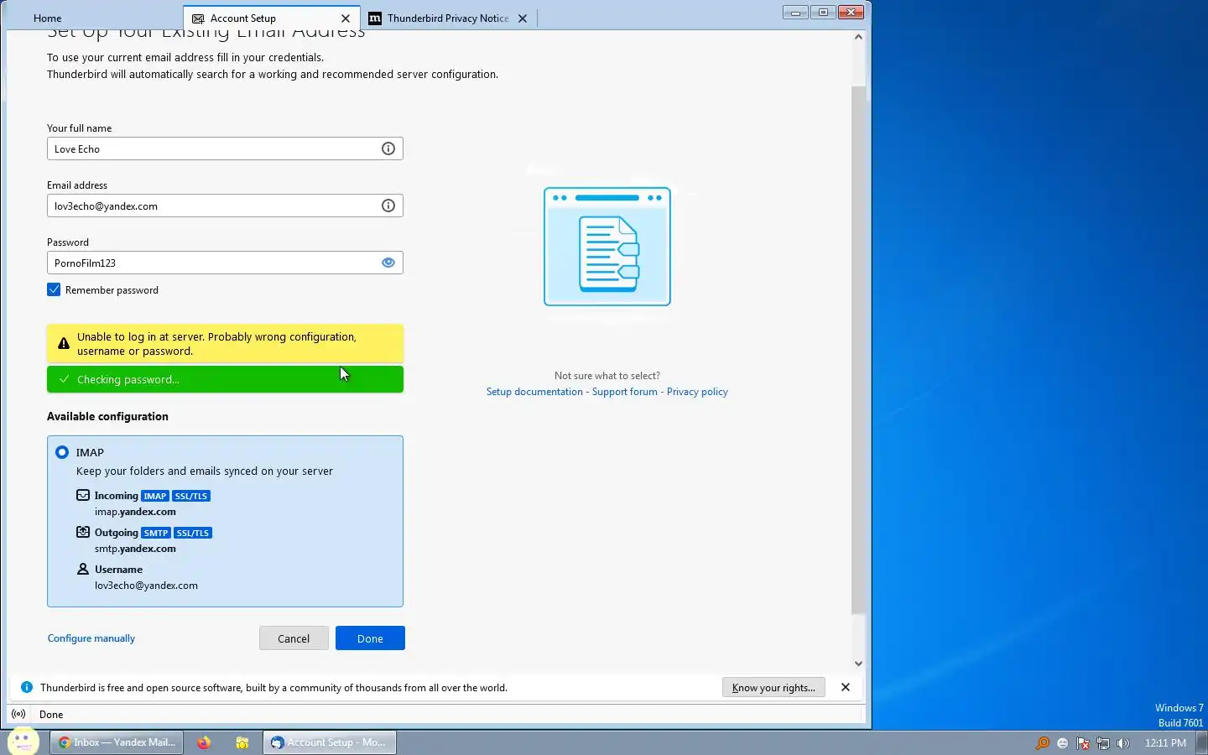Viewport: 1208px width, 755px height.
Task: Click the Know your rights button
Action: [773, 687]
